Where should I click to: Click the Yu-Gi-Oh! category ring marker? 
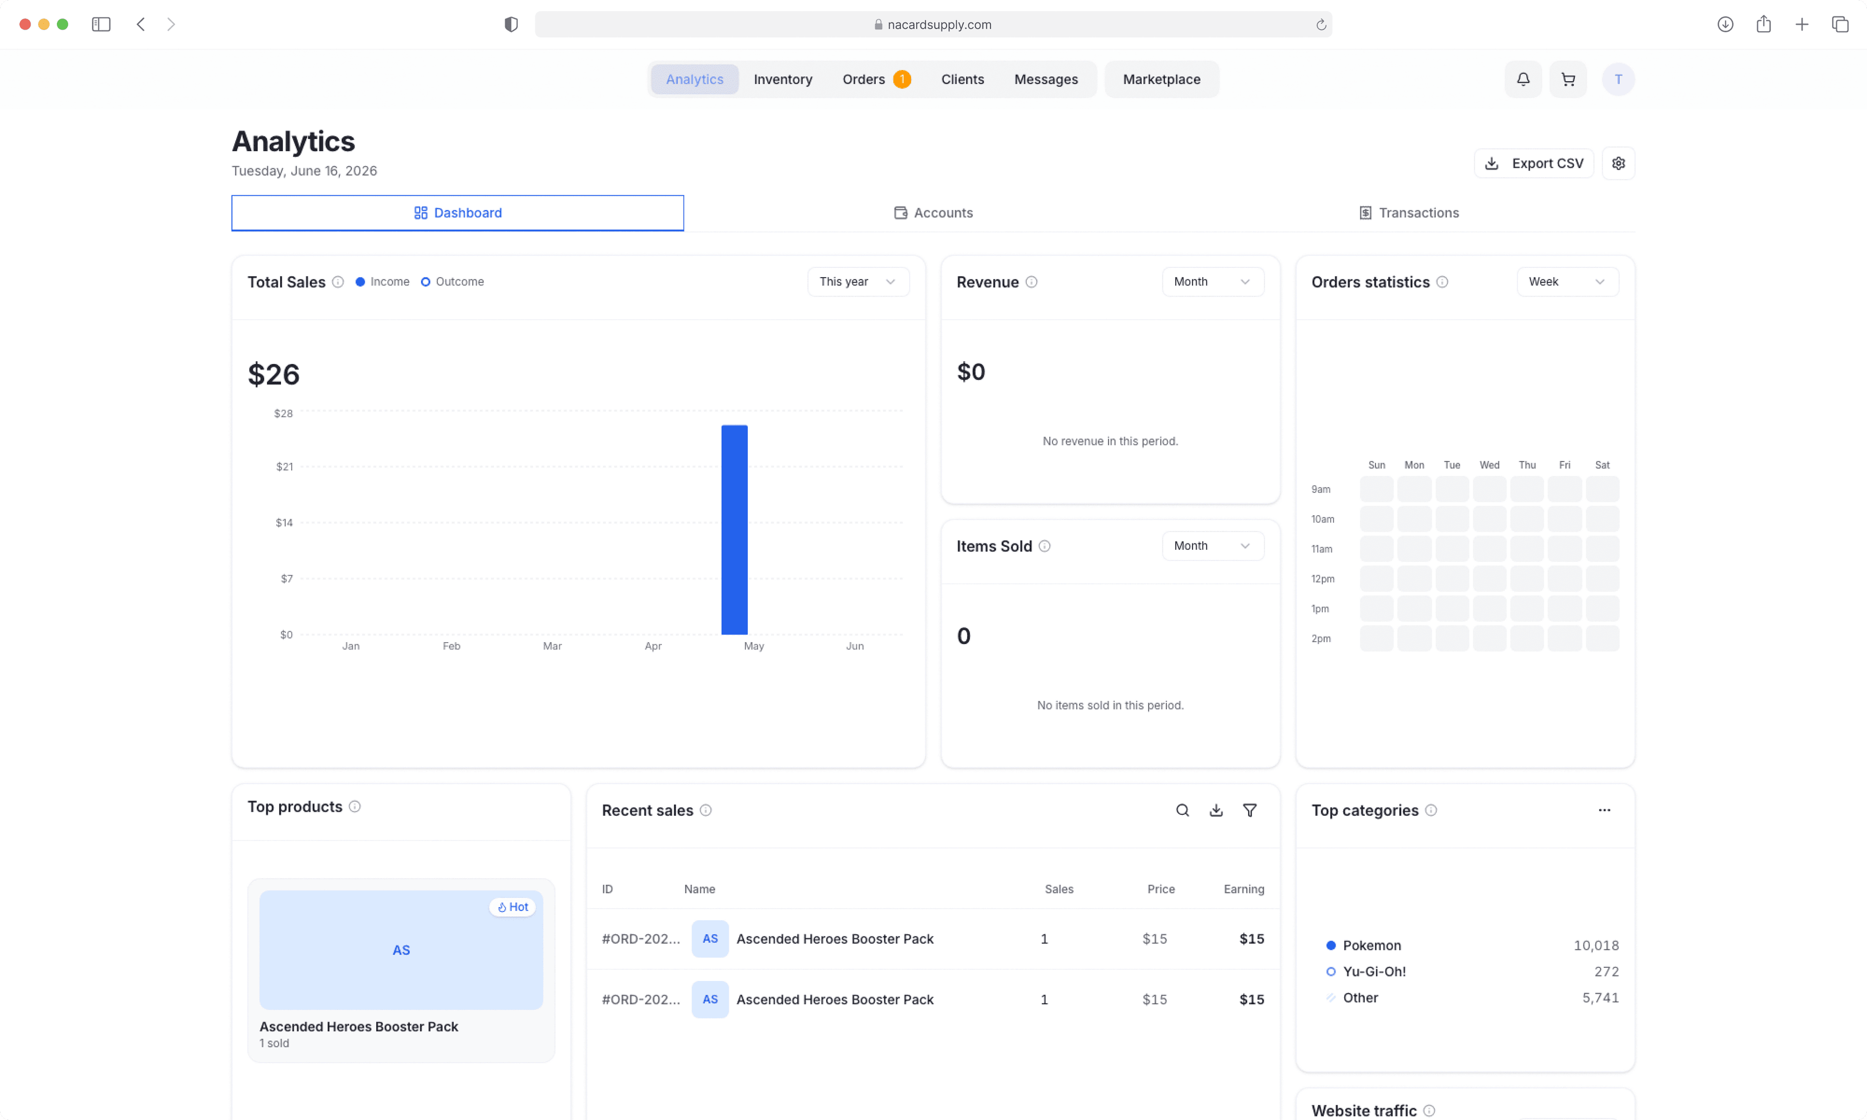point(1330,971)
